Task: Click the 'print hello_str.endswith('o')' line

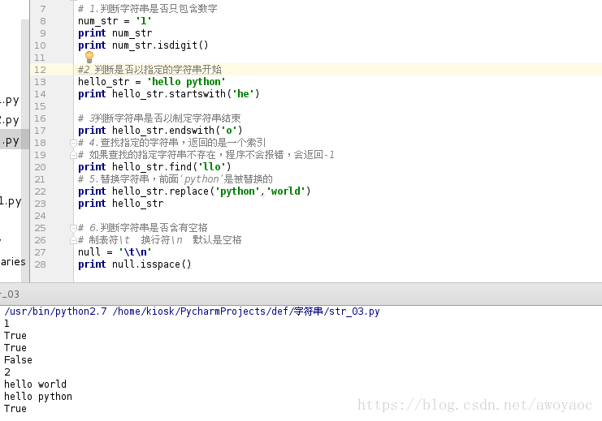Action: pos(161,131)
